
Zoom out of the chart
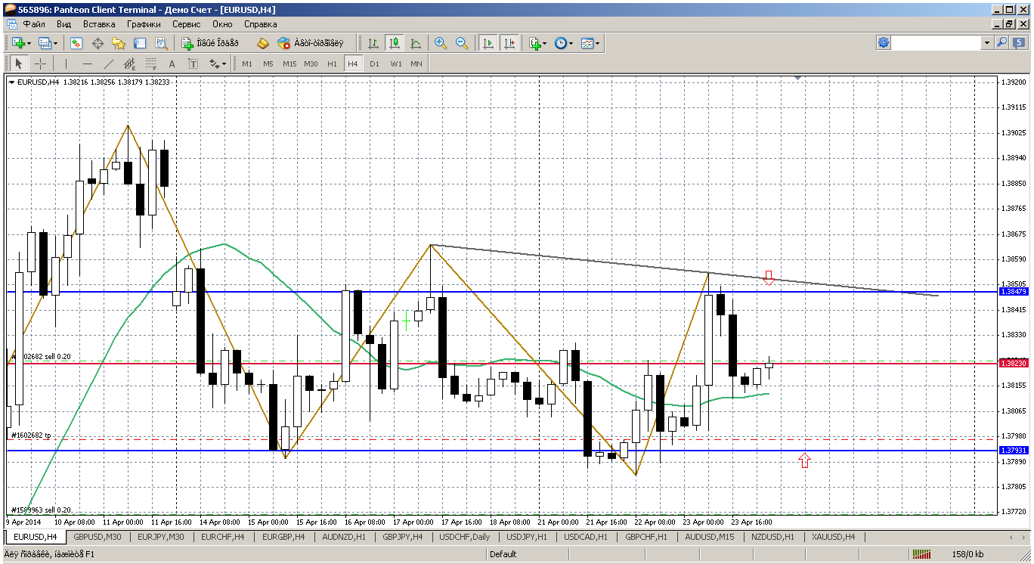coord(462,44)
